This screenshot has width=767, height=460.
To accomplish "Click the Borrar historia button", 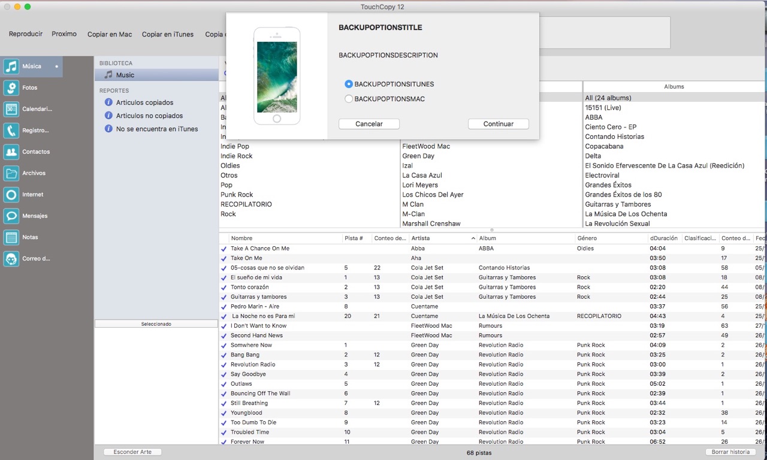I will click(x=730, y=452).
